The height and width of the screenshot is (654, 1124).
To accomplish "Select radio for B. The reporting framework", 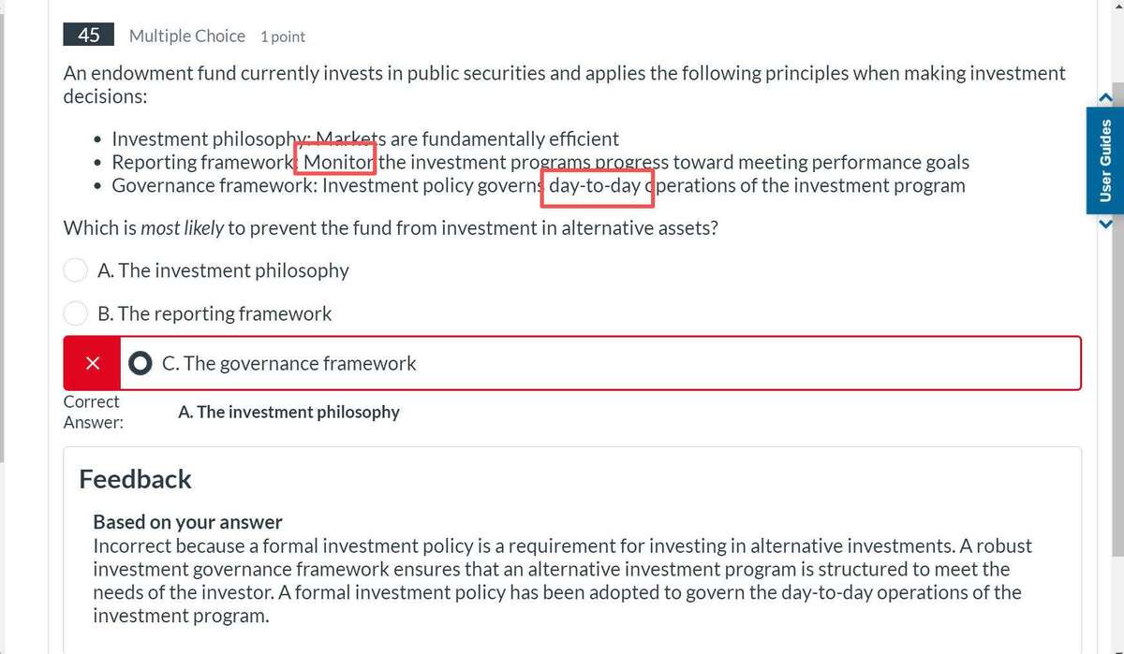I will pos(75,313).
